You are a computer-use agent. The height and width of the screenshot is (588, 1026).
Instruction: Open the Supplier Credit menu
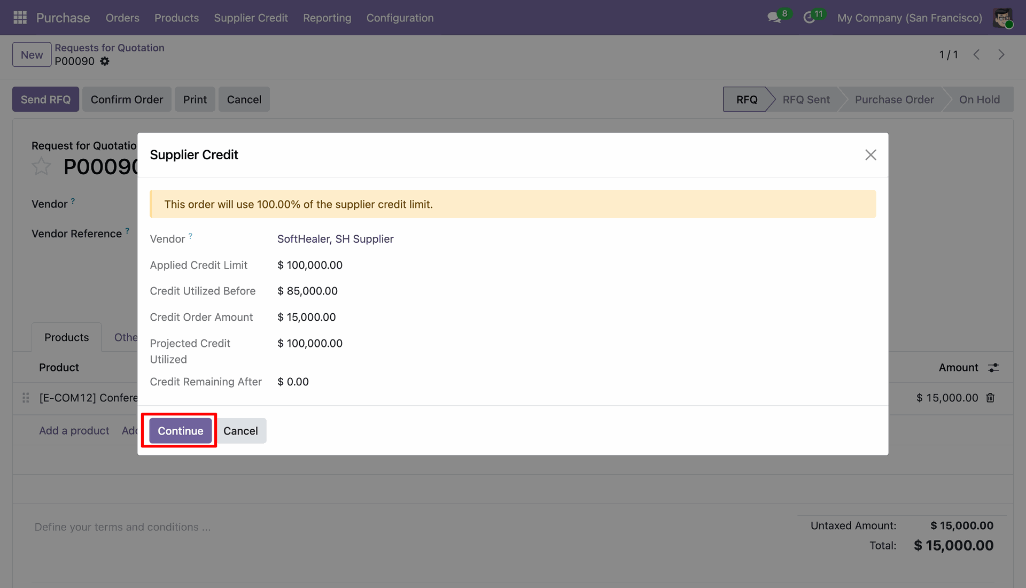(251, 18)
